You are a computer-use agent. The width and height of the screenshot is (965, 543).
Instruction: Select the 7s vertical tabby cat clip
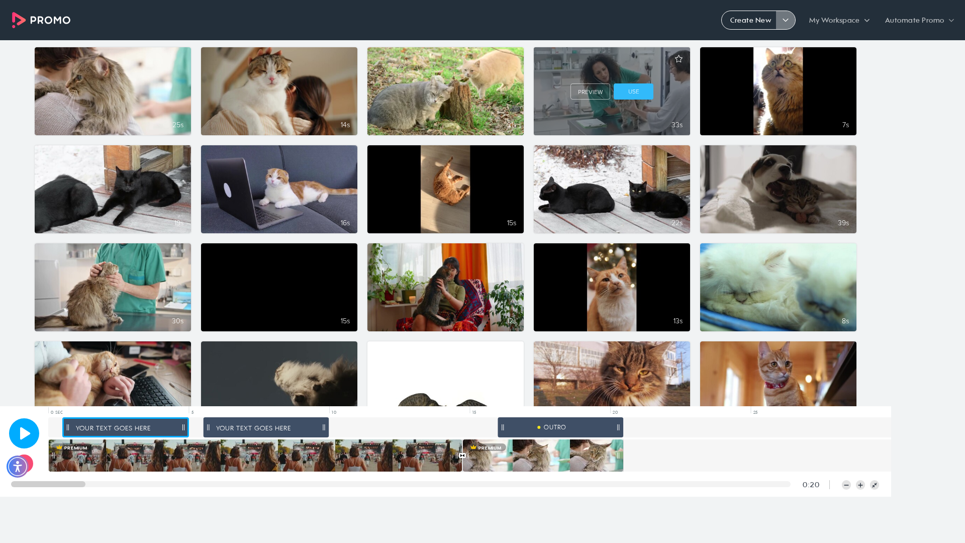778,91
